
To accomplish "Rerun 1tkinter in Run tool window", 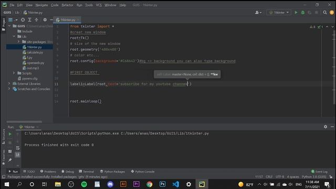I will point(10,134).
